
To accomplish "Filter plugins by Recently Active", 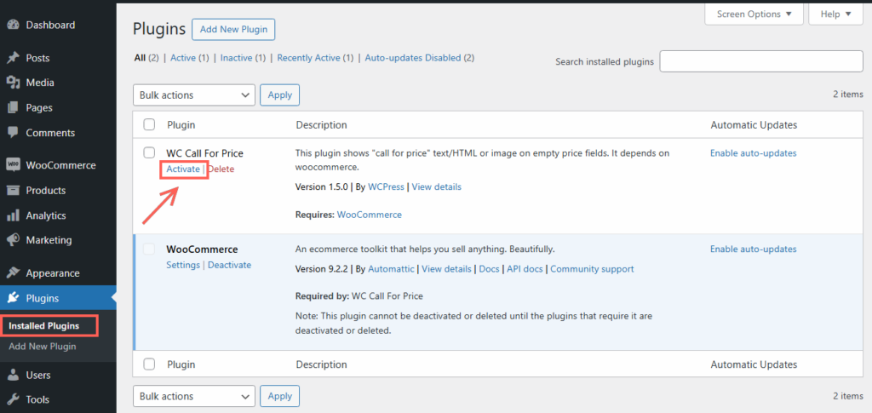I will coord(308,58).
